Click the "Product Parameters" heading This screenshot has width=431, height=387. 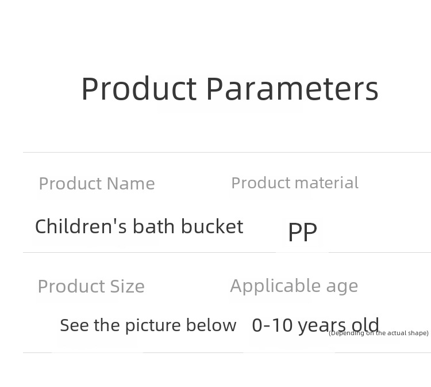coord(229,89)
